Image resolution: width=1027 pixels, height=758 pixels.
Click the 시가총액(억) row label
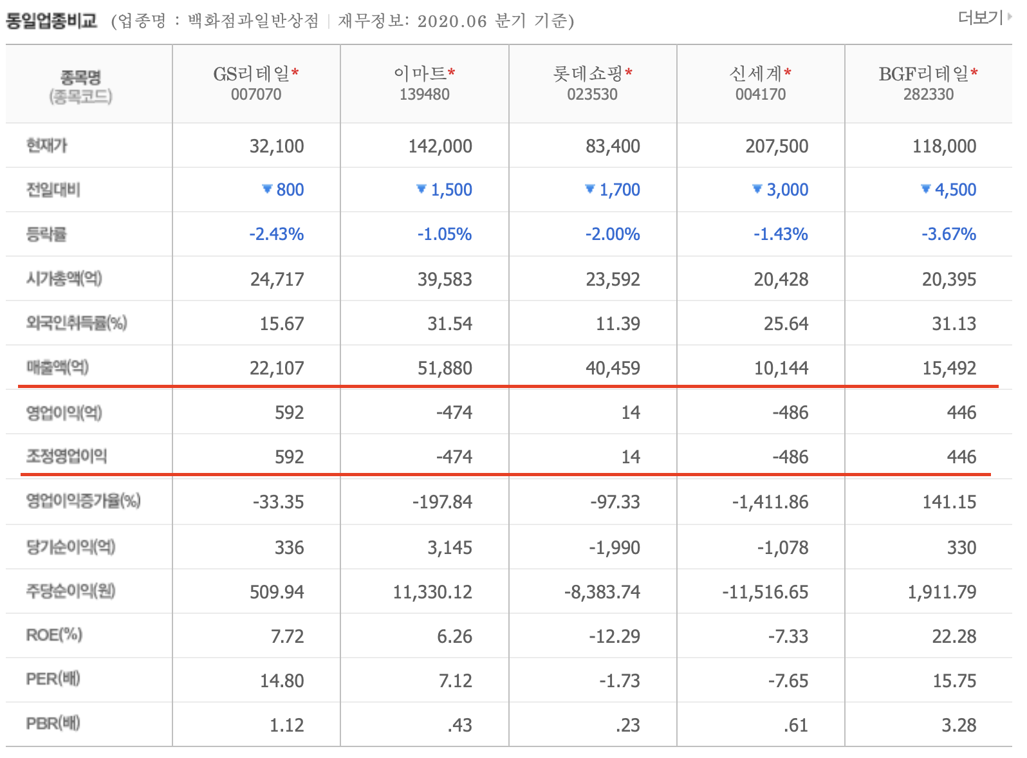[x=64, y=279]
